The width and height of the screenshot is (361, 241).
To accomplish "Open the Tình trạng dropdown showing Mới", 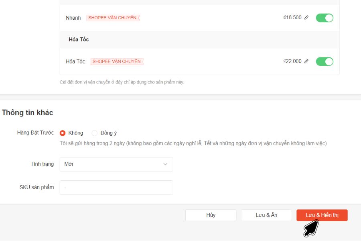I will point(116,164).
